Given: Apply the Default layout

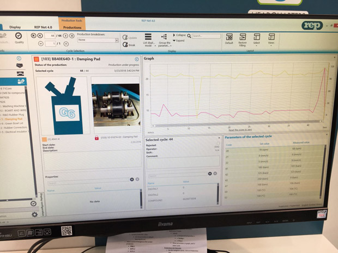Looking at the screenshot, I should tap(229, 39).
